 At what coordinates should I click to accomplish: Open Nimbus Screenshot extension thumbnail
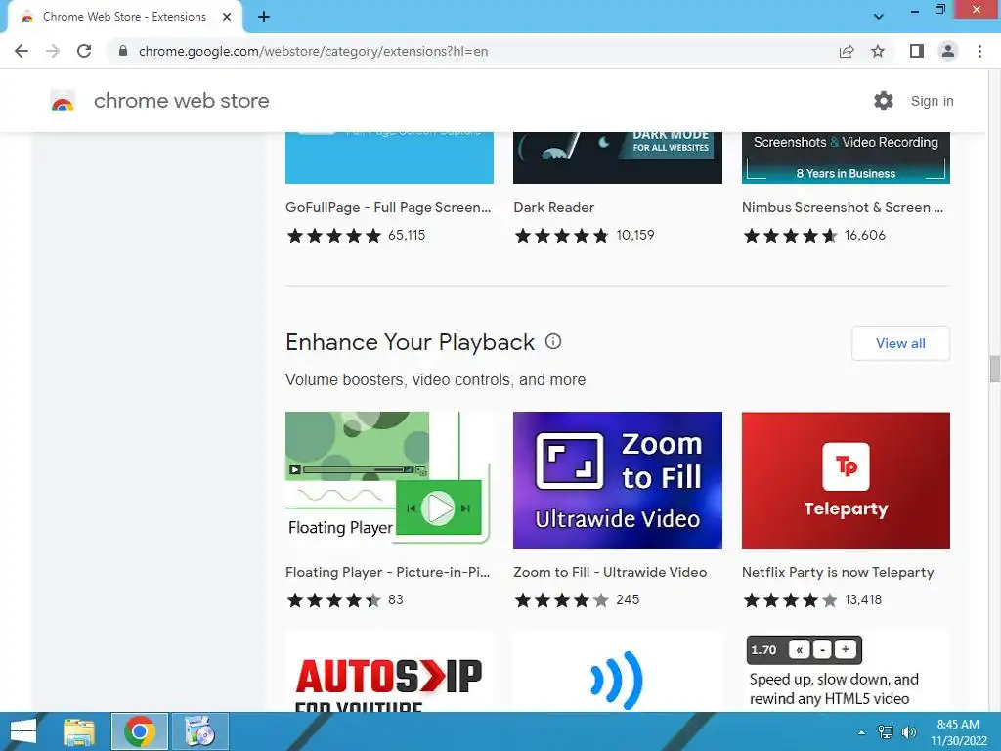[x=846, y=157]
